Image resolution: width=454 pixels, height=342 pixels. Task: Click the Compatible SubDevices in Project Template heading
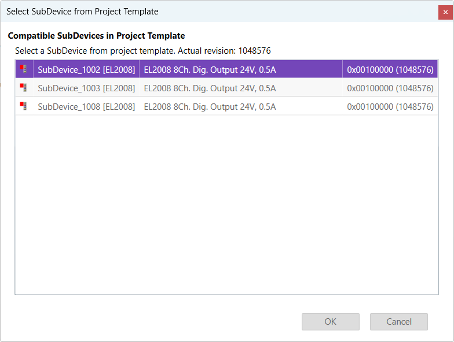tap(97, 36)
